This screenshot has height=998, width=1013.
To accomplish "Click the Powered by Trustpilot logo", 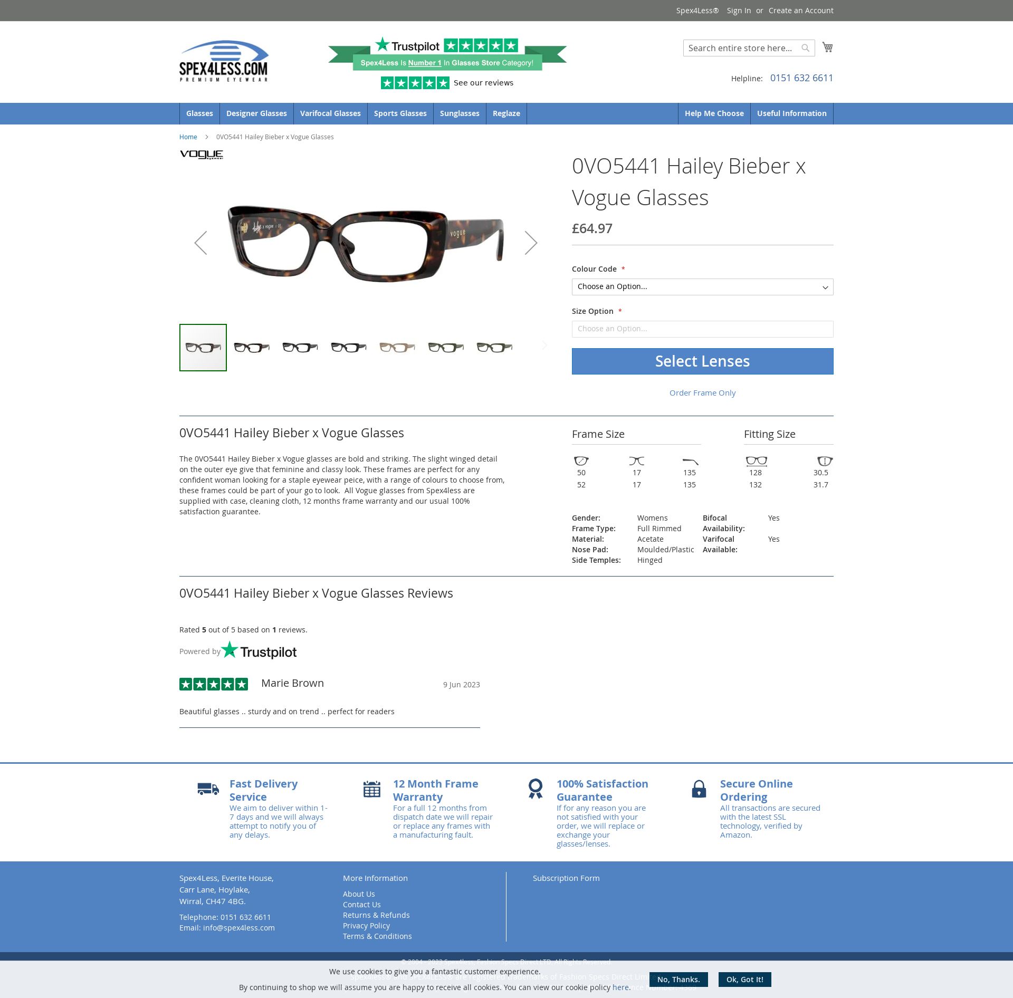I will (259, 650).
